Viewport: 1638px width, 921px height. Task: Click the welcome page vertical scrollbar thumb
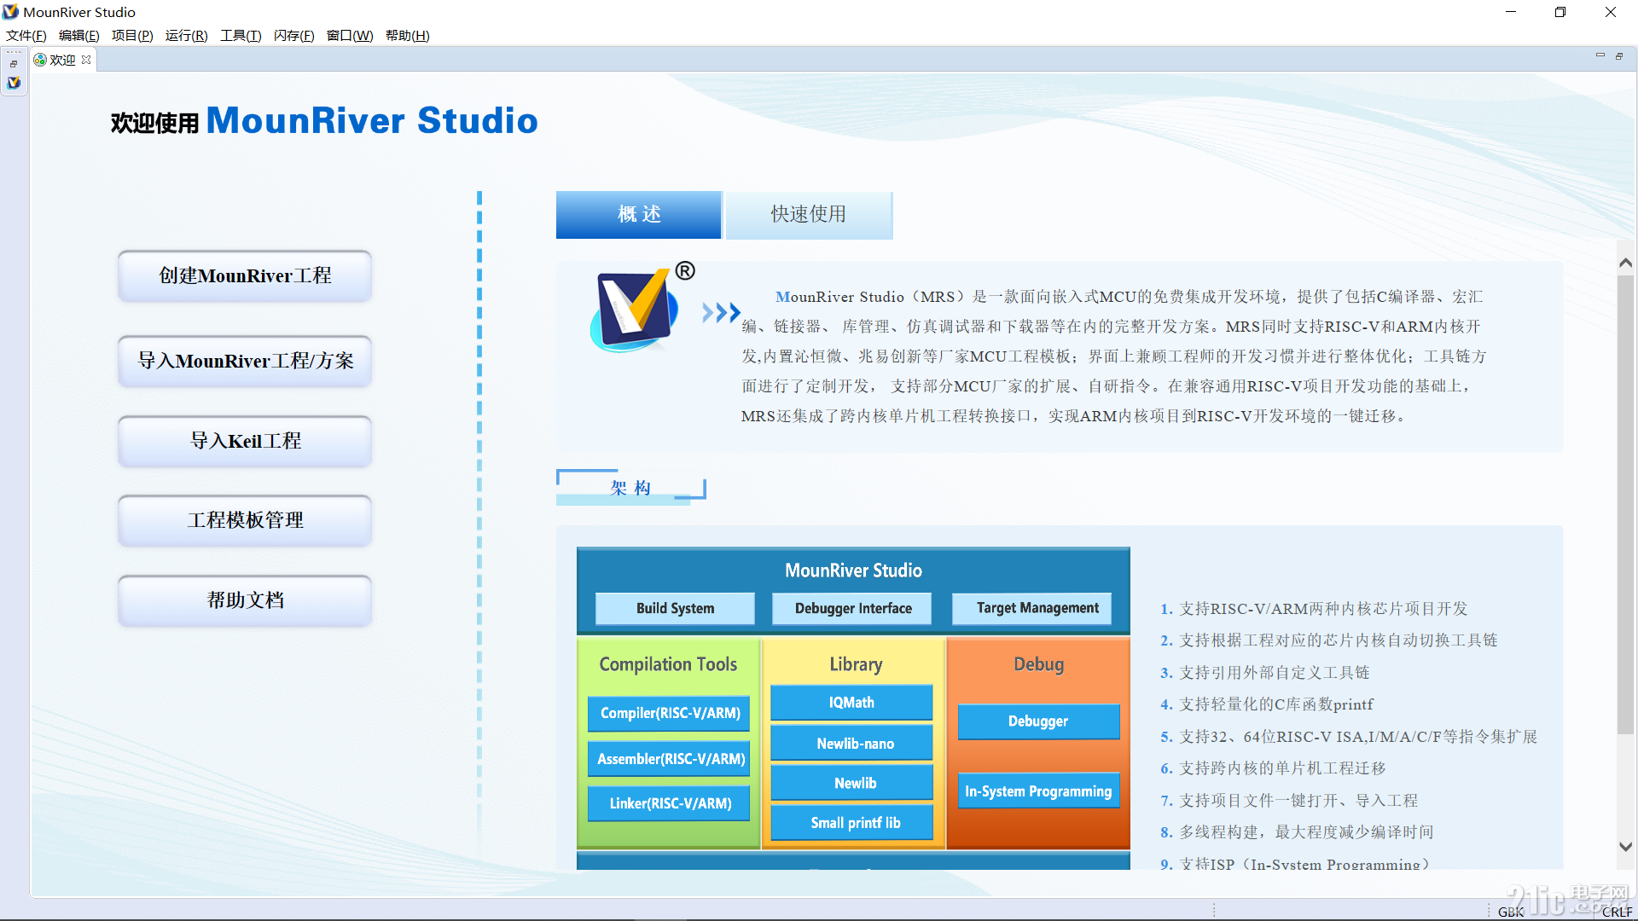pos(1625,503)
